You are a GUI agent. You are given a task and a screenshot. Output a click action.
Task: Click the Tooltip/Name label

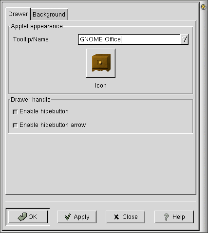pos(31,39)
